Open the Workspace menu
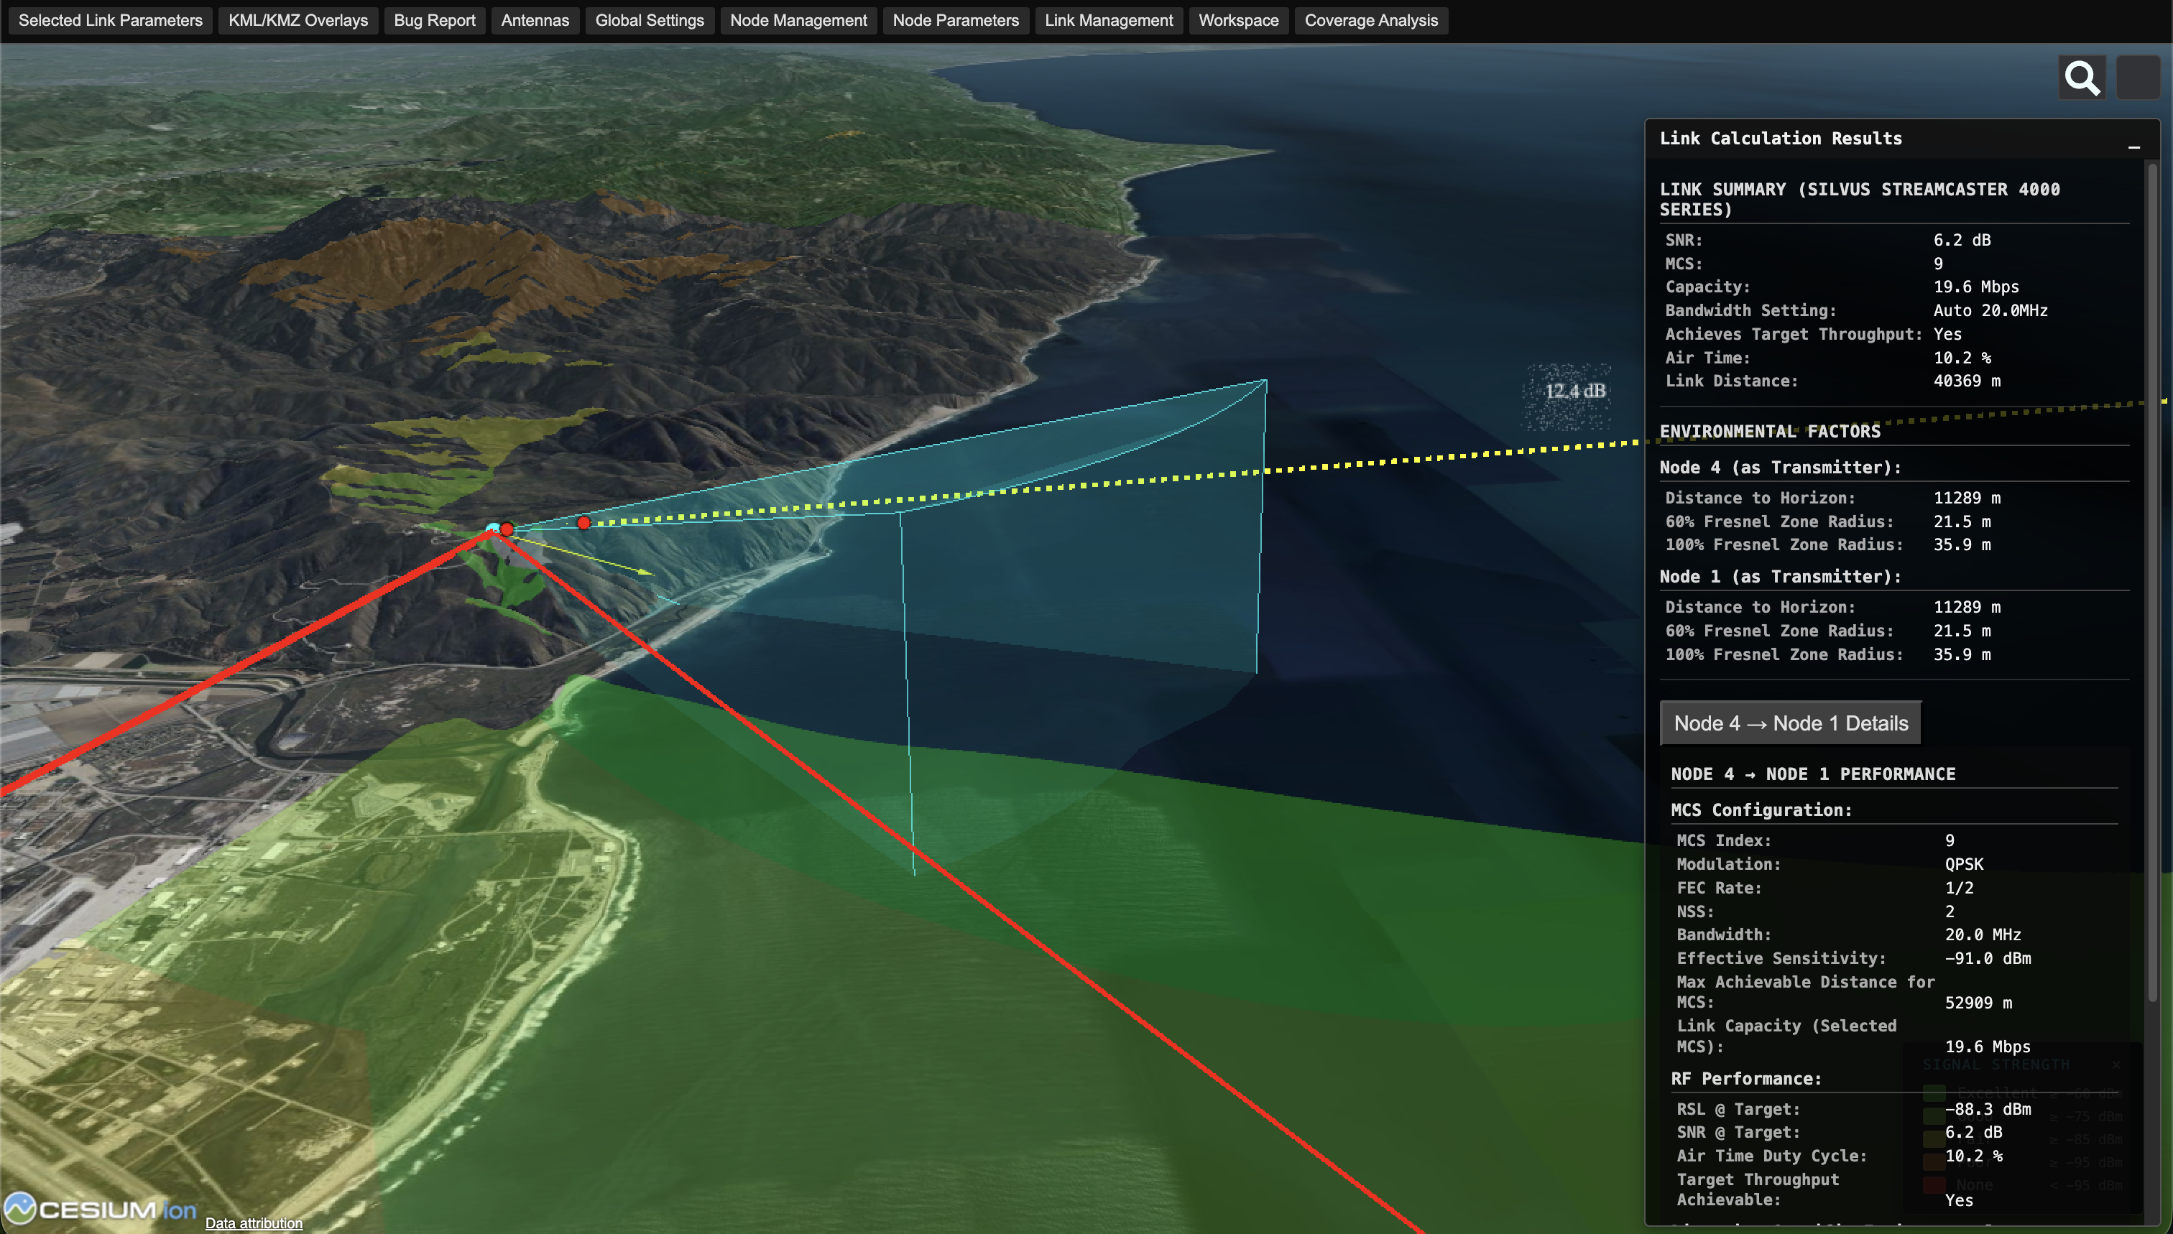Image resolution: width=2173 pixels, height=1234 pixels. click(1238, 19)
